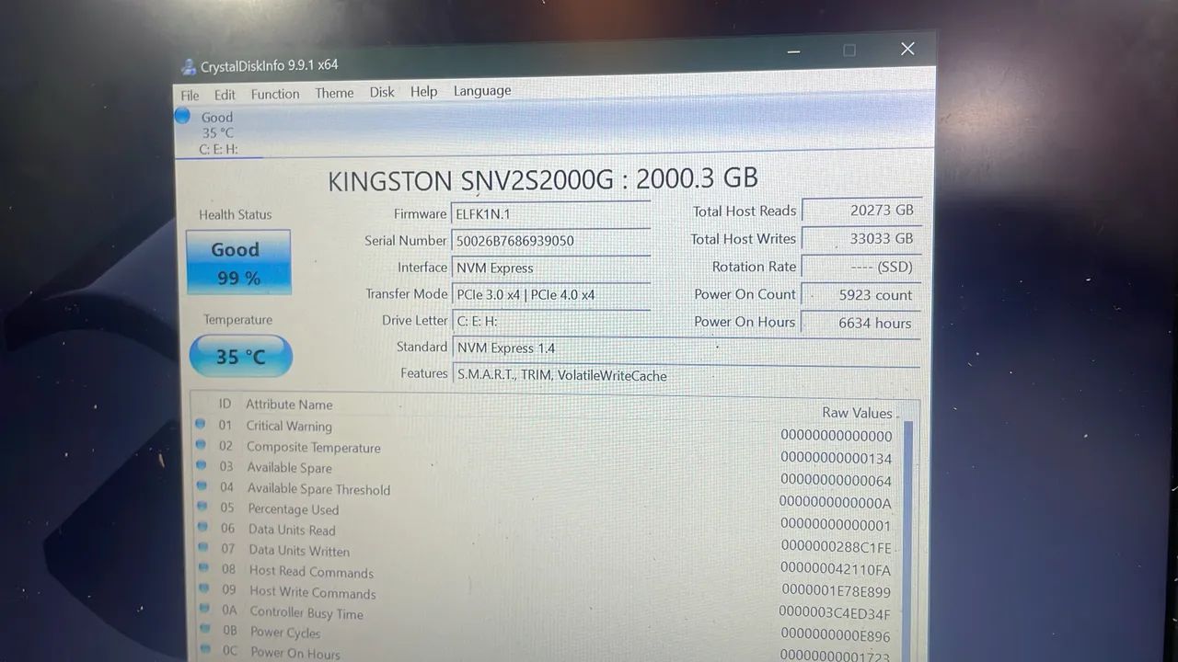The height and width of the screenshot is (662, 1178).
Task: Click status dot of Data Units Written row
Action: pos(202,548)
